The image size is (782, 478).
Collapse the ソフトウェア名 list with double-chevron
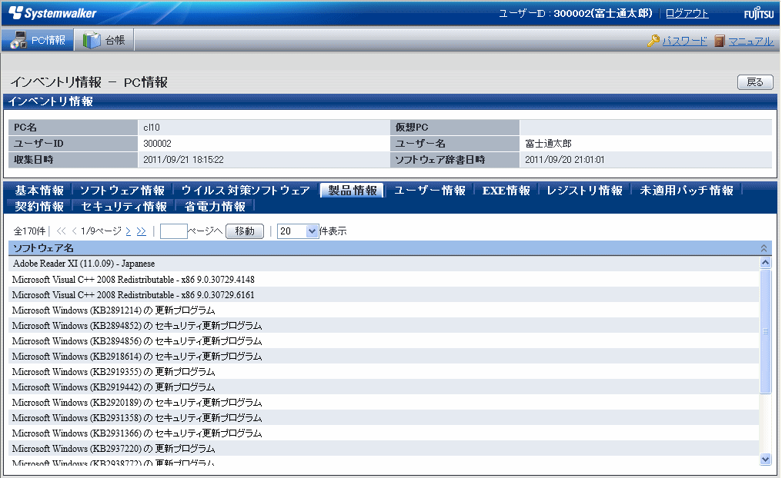pyautogui.click(x=764, y=248)
